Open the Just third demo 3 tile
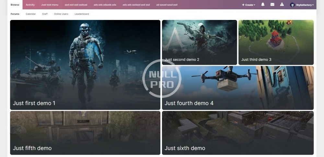The width and height of the screenshot is (324, 157). (x=276, y=42)
